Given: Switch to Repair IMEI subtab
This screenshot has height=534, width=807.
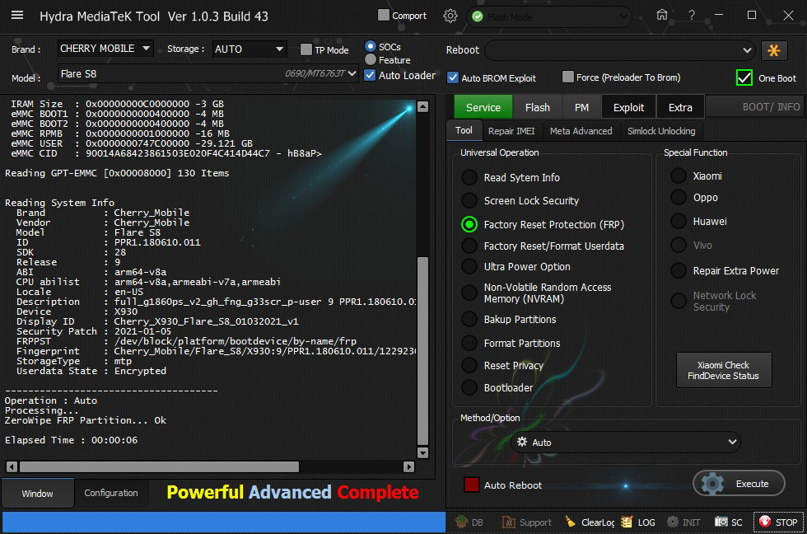Looking at the screenshot, I should (x=511, y=131).
